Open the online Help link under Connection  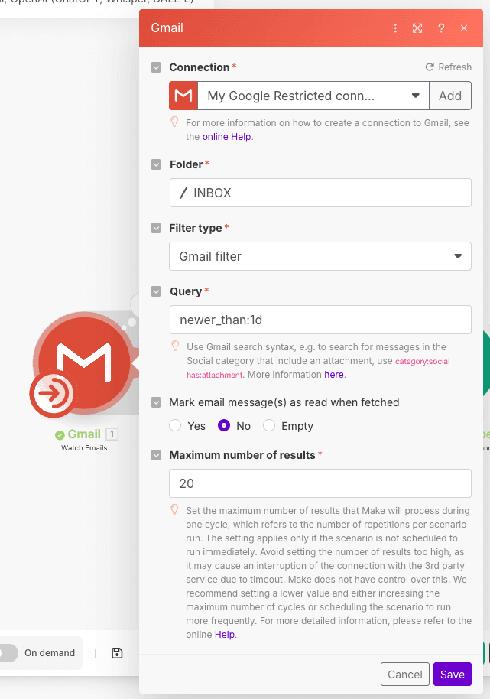[227, 137]
